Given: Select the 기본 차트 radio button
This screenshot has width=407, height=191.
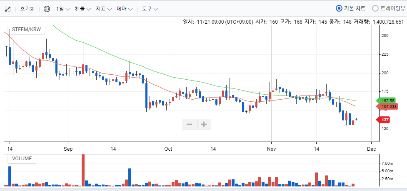Looking at the screenshot, I should pyautogui.click(x=339, y=9).
